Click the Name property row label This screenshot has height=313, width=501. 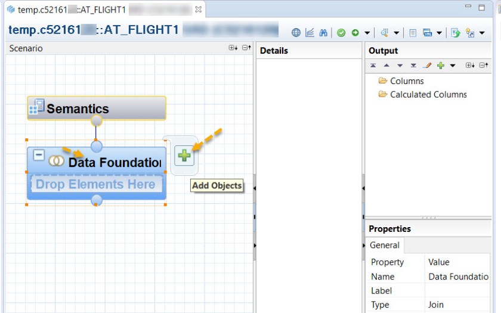382,277
